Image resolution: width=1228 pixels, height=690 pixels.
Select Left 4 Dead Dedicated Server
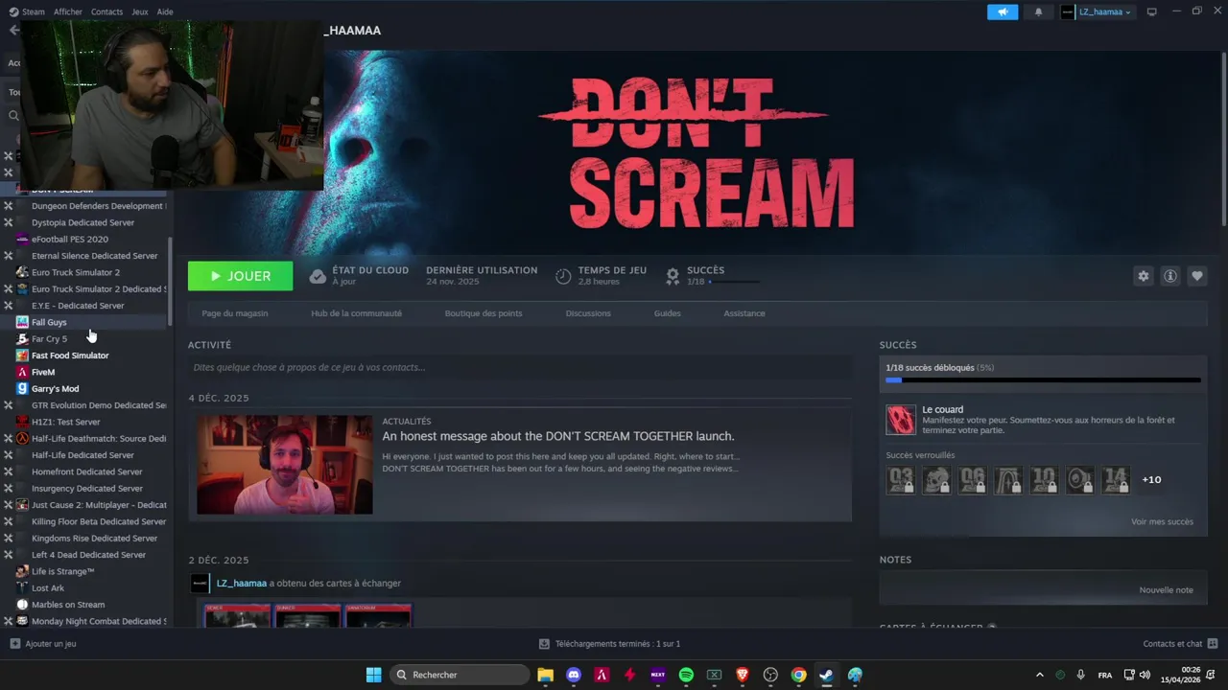coord(88,555)
